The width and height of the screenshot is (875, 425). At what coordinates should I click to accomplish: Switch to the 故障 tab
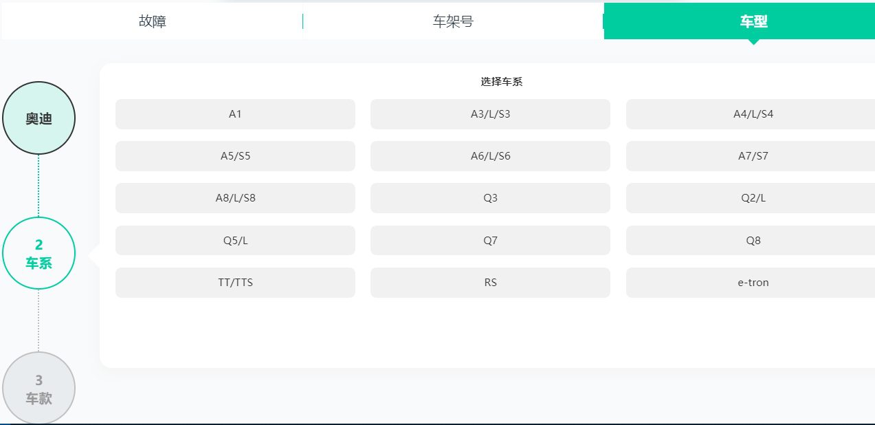click(151, 21)
